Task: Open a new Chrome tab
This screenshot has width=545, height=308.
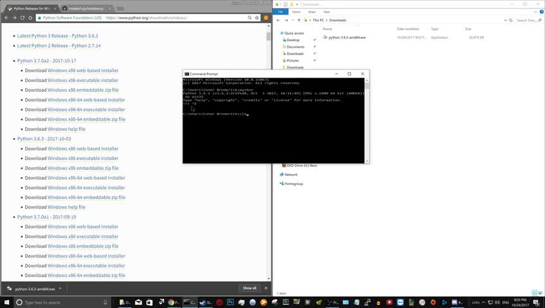Action: tap(120, 8)
